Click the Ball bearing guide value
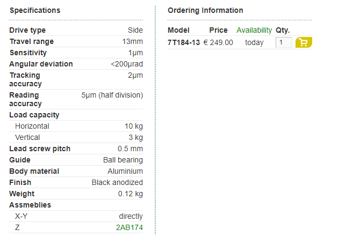This screenshot has width=353, height=237. [123, 160]
